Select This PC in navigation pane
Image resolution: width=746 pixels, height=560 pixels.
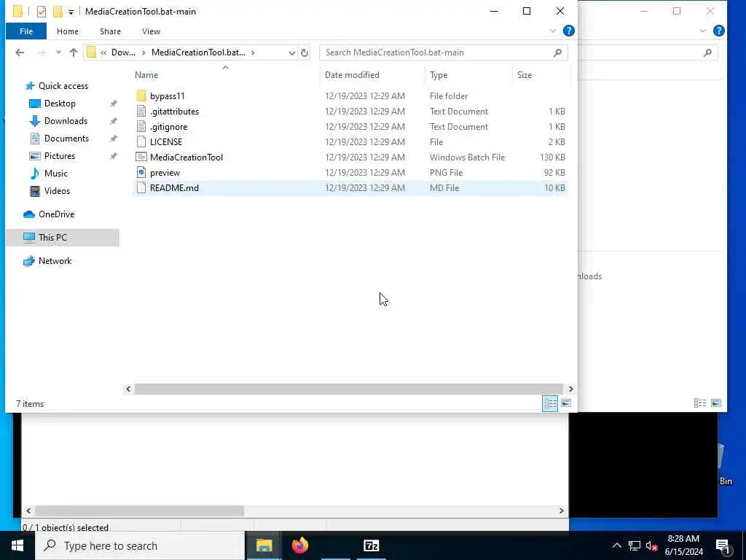(x=52, y=238)
